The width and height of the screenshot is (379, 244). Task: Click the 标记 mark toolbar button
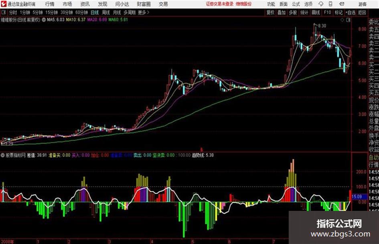pos(338,12)
